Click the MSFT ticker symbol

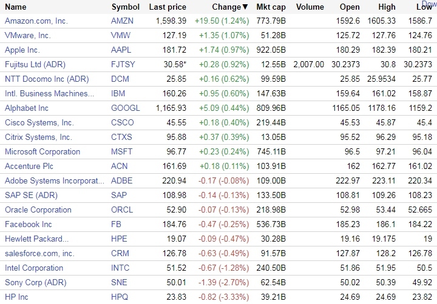click(122, 152)
